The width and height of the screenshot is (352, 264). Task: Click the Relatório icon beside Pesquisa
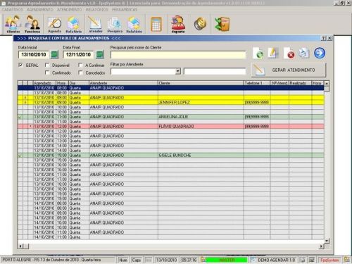134,24
